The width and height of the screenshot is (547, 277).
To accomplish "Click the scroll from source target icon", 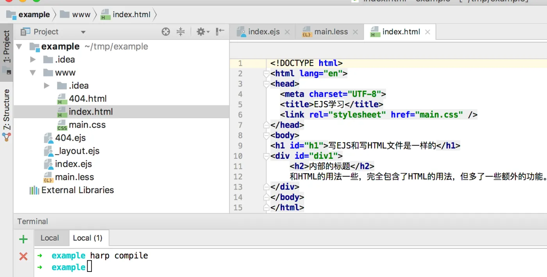I will tap(166, 32).
